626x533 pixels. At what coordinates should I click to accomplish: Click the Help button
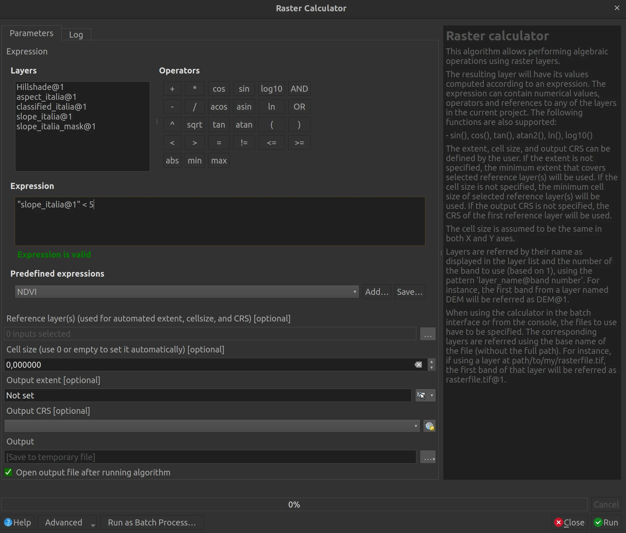tap(18, 522)
